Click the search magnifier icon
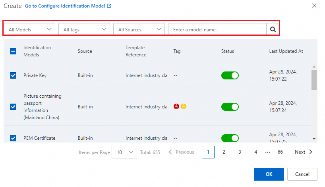Viewport: 325px width, 187px height. point(273,29)
